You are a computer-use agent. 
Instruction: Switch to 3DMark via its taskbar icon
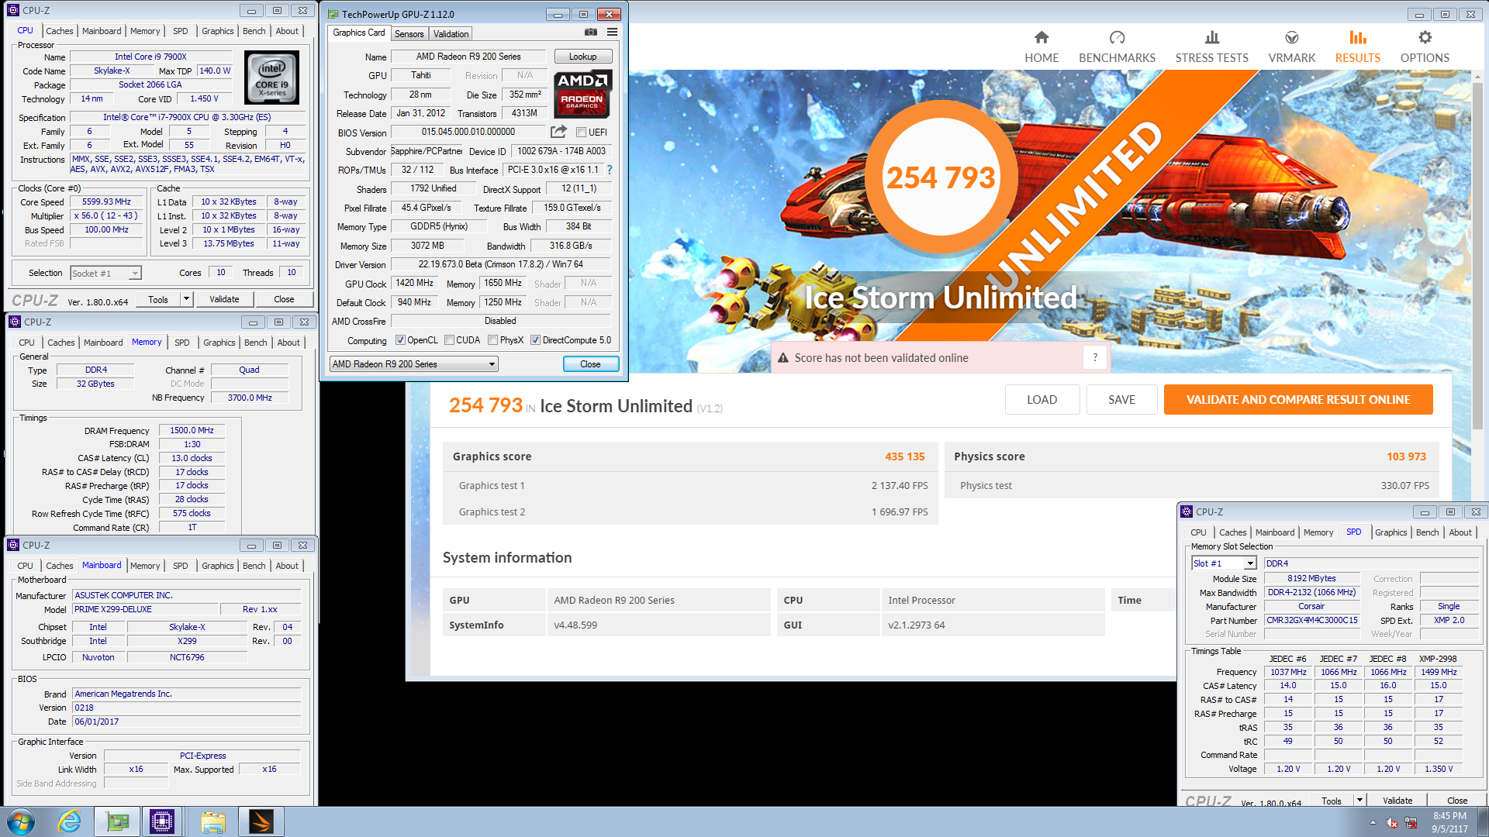(x=261, y=821)
